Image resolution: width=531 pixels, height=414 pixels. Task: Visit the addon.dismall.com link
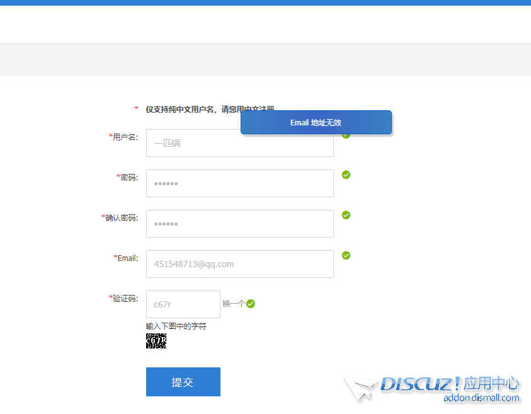click(x=483, y=398)
